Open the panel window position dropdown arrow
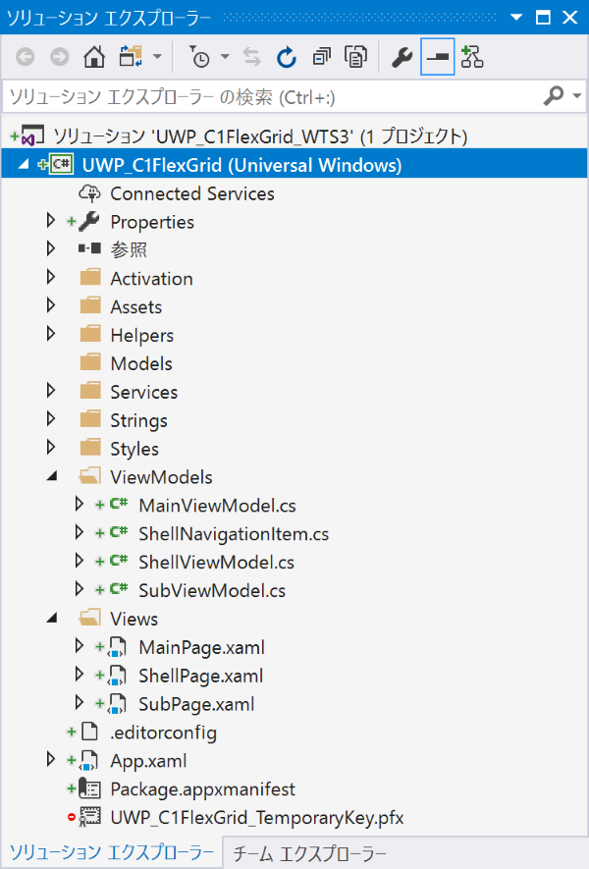 [x=516, y=17]
